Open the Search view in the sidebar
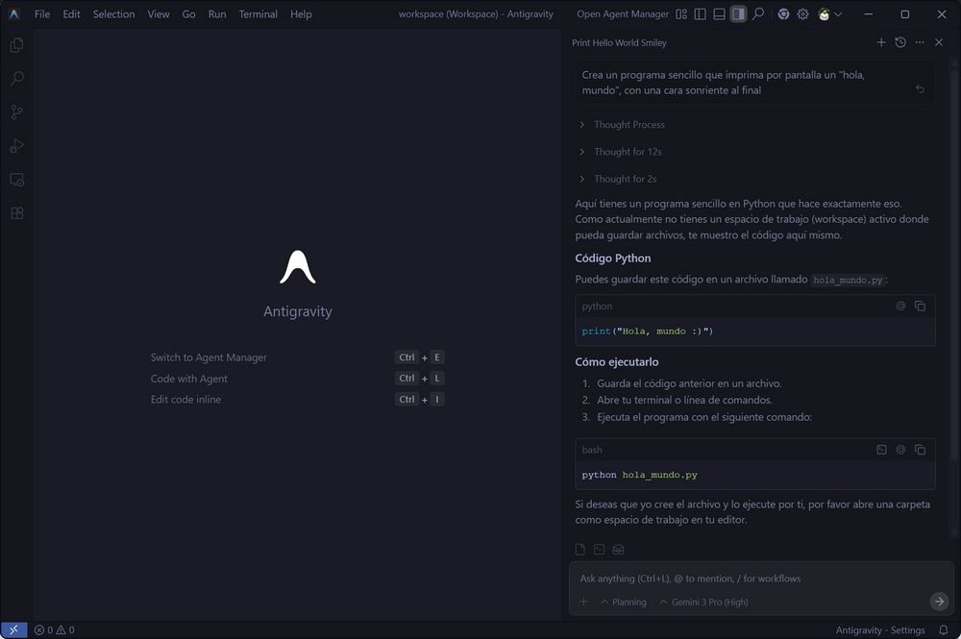The image size is (961, 639). click(x=15, y=78)
